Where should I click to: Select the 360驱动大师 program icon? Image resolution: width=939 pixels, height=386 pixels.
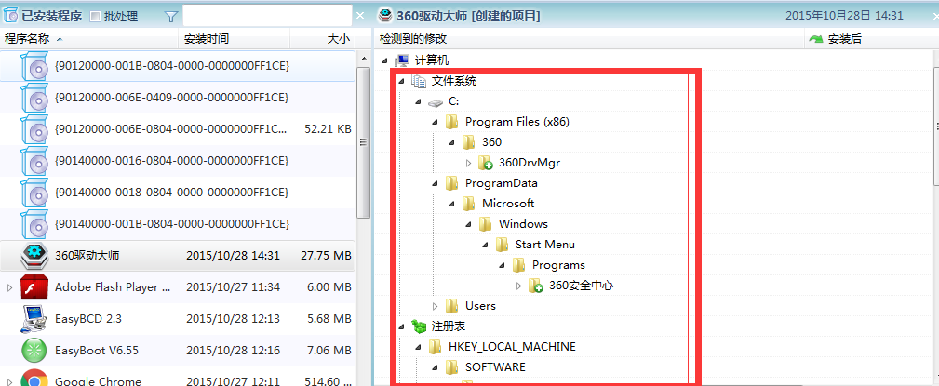(x=35, y=255)
